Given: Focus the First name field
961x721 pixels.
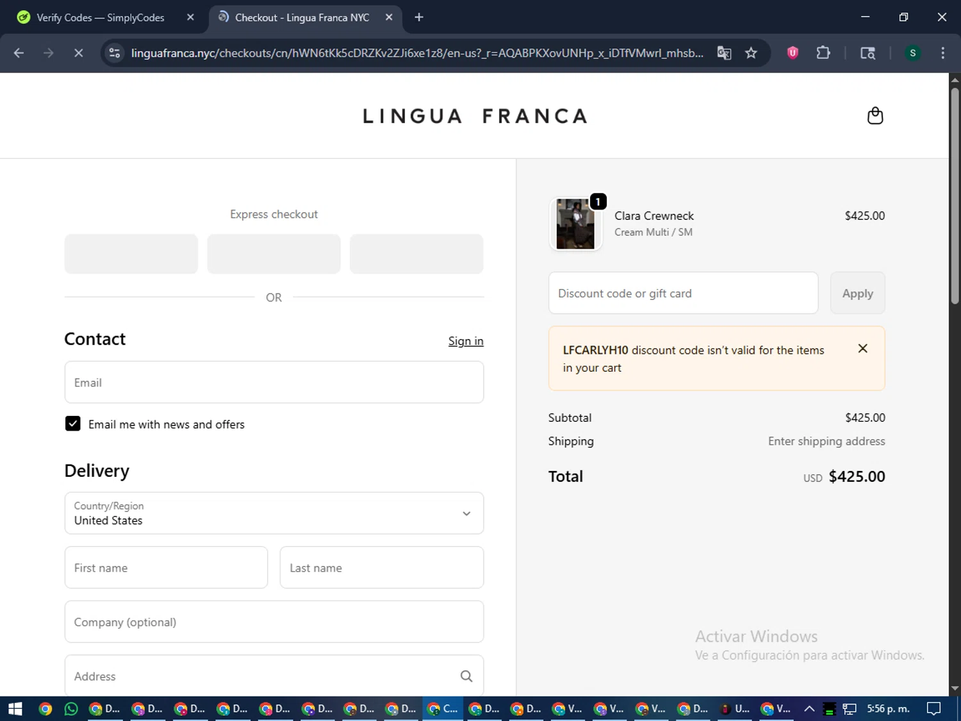Looking at the screenshot, I should pos(166,567).
